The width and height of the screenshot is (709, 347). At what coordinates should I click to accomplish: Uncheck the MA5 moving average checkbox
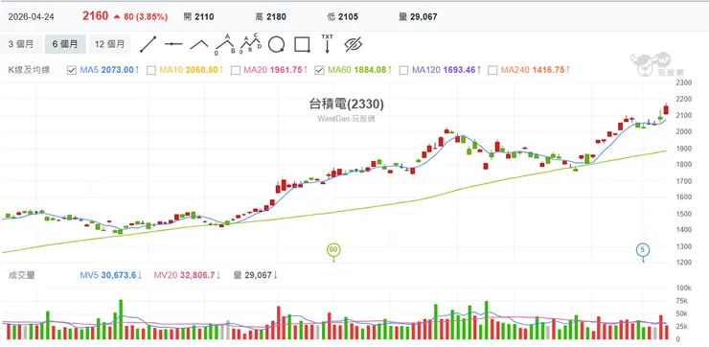(72, 70)
